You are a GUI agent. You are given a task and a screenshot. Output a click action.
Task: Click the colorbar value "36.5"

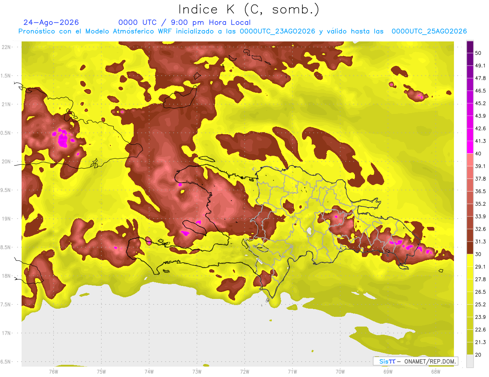pyautogui.click(x=480, y=191)
